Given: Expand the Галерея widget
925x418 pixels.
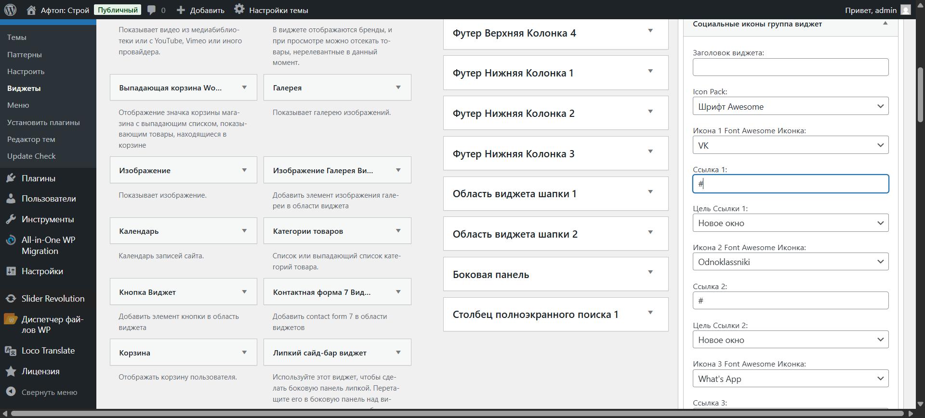Looking at the screenshot, I should pos(398,88).
